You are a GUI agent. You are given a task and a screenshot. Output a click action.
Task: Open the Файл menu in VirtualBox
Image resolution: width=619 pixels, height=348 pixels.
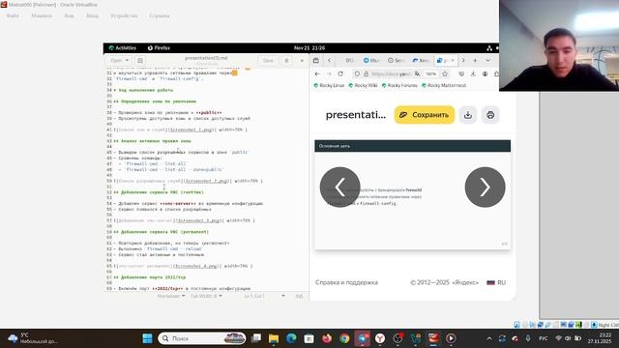click(x=13, y=15)
